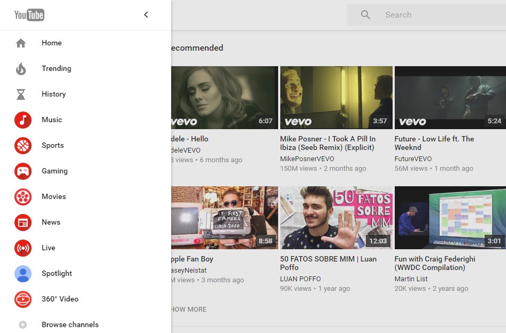
Task: Click the Home house icon
Action: (21, 43)
